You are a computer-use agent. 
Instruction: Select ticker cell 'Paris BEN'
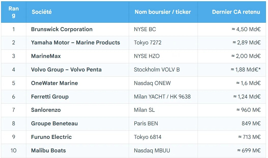pyautogui.click(x=163, y=124)
